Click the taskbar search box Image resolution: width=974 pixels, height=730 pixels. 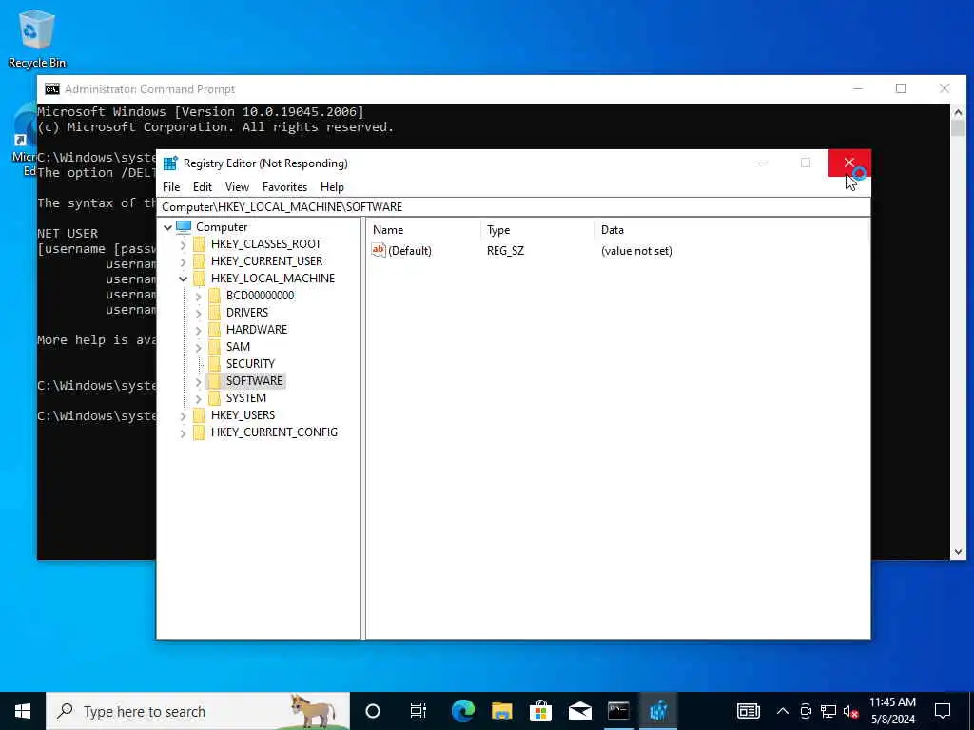[198, 711]
